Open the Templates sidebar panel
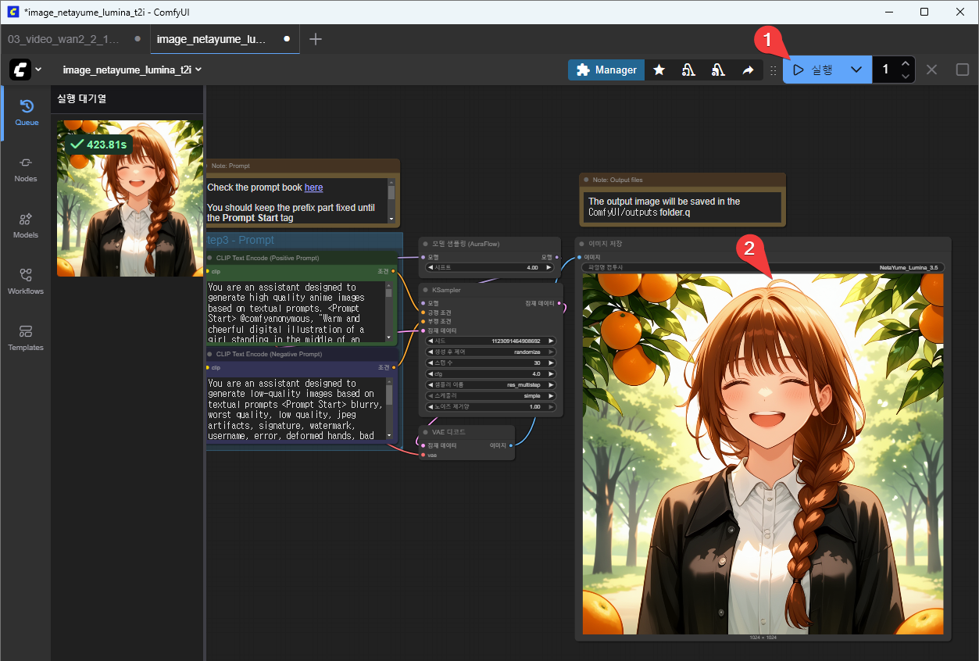 coord(26,338)
